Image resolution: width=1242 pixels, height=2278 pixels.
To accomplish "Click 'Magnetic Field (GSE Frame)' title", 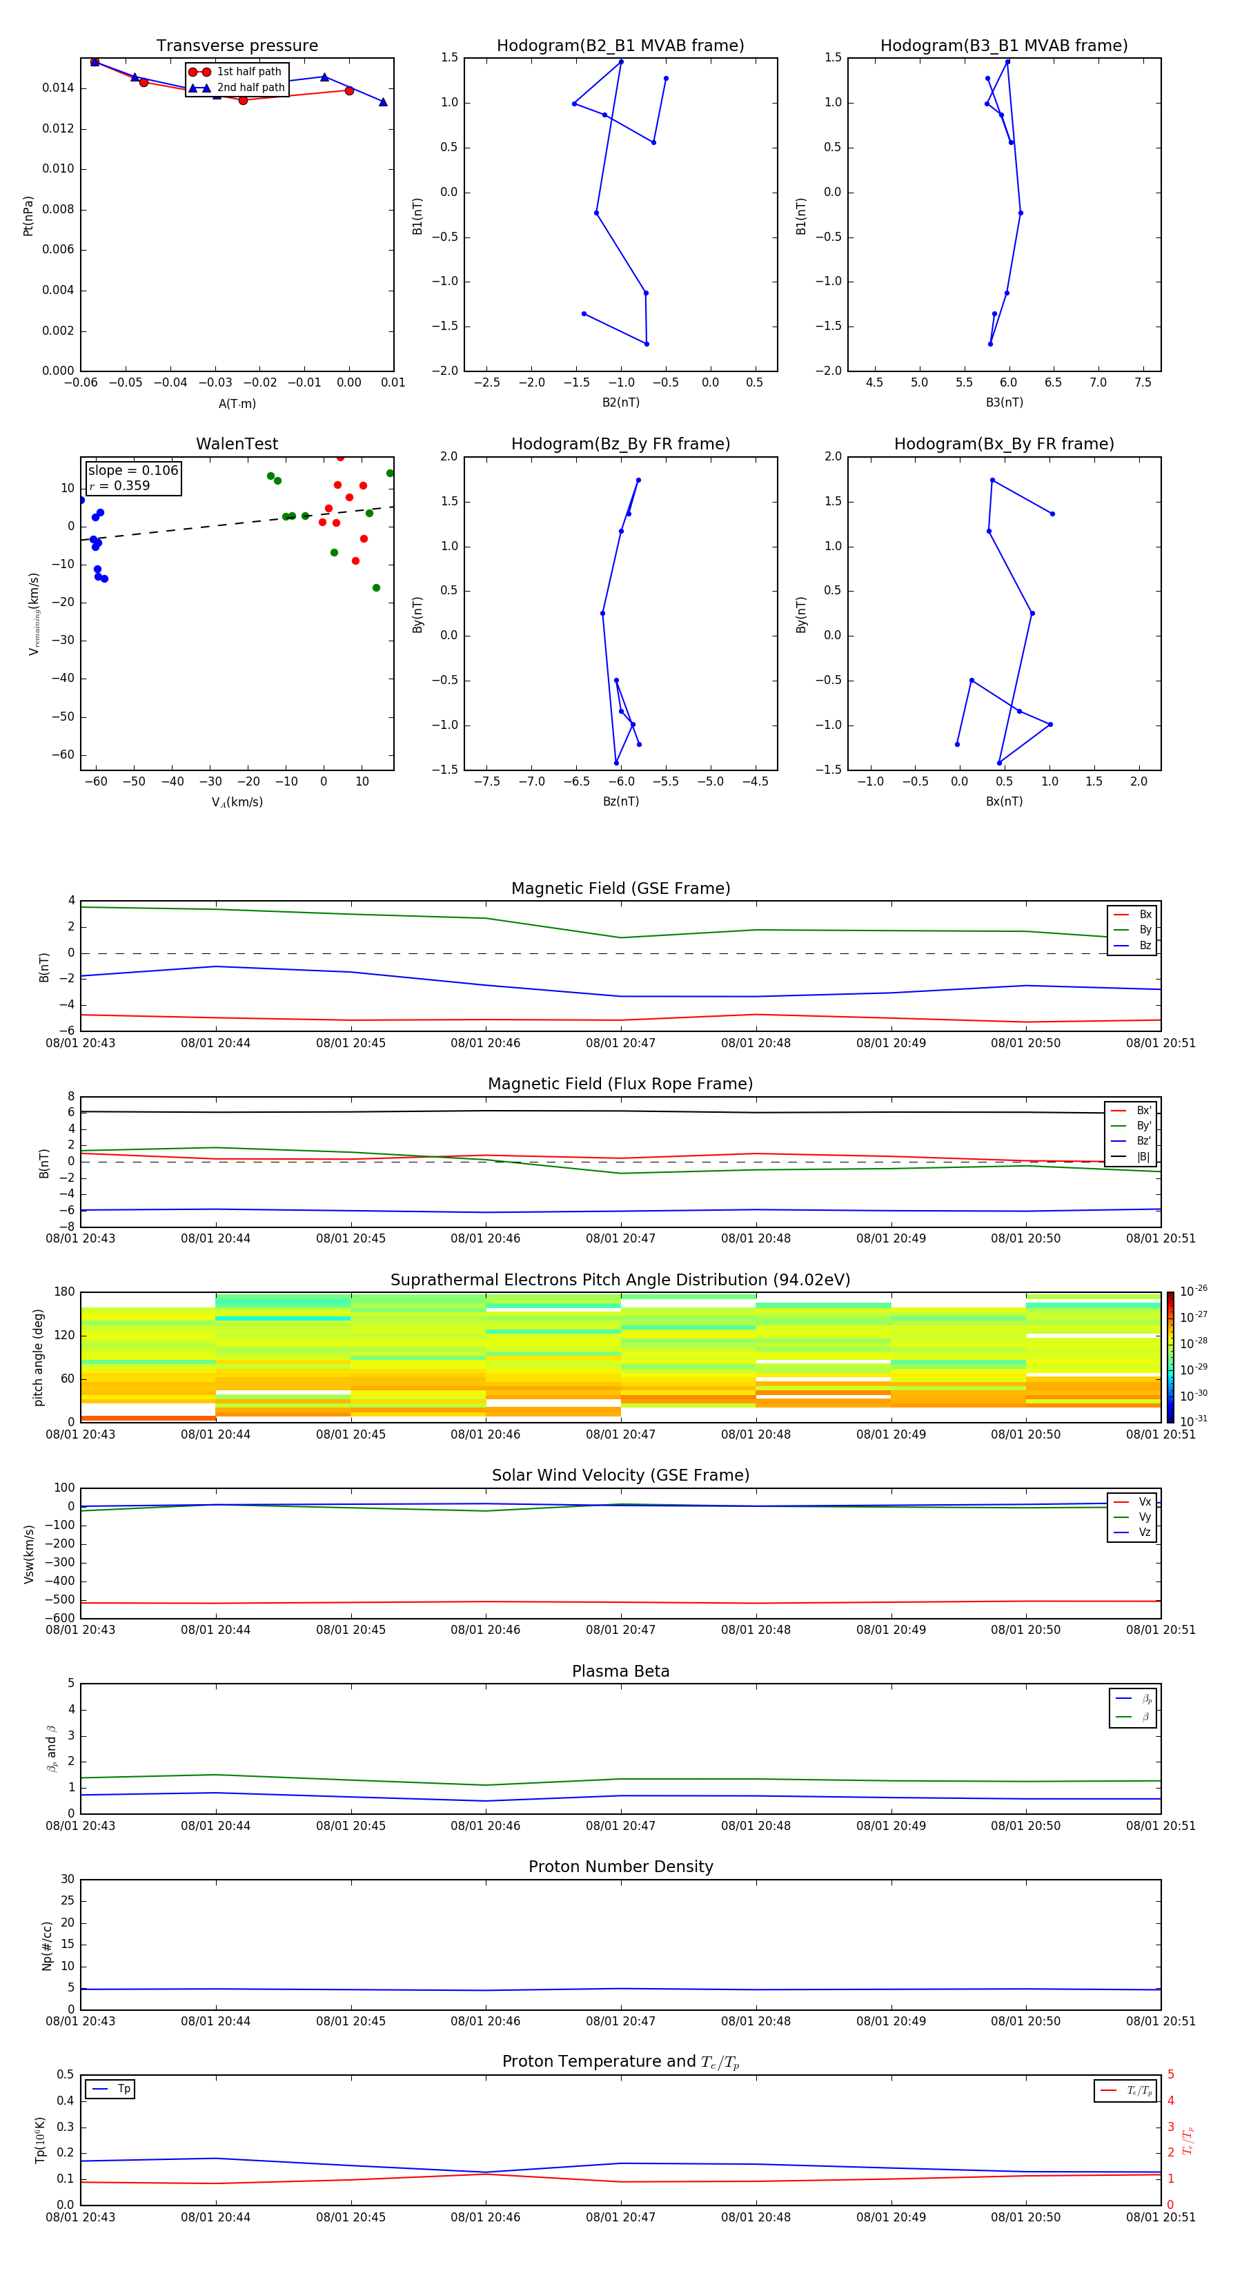I will (x=620, y=888).
